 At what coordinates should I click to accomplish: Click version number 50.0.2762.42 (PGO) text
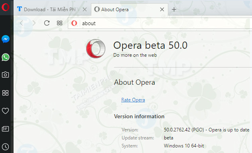[x=184, y=130]
